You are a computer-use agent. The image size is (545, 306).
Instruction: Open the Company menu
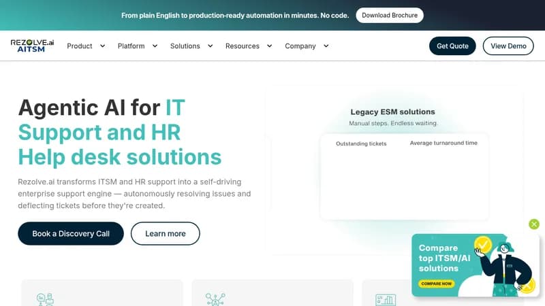click(300, 46)
